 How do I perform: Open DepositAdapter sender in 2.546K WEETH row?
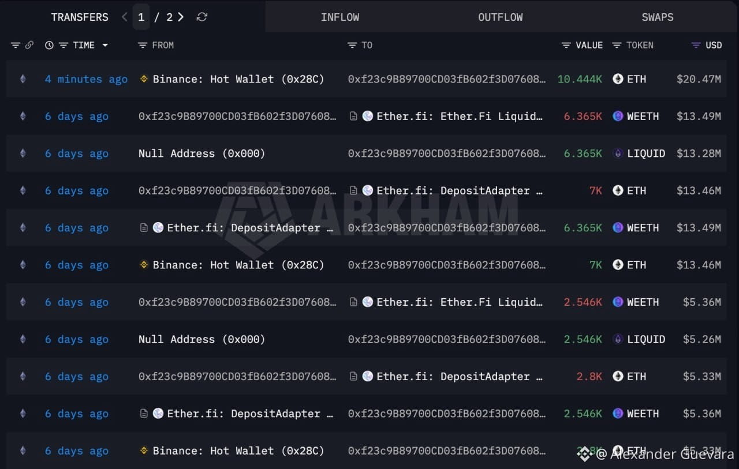click(x=250, y=414)
